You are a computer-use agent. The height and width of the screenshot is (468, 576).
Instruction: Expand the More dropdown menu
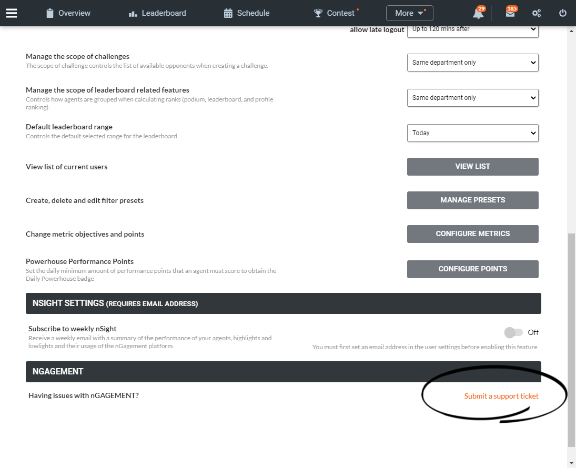(410, 13)
